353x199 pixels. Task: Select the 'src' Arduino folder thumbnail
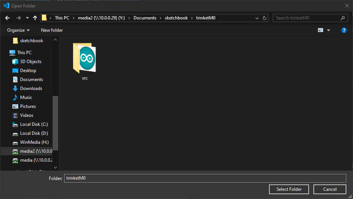click(x=85, y=58)
